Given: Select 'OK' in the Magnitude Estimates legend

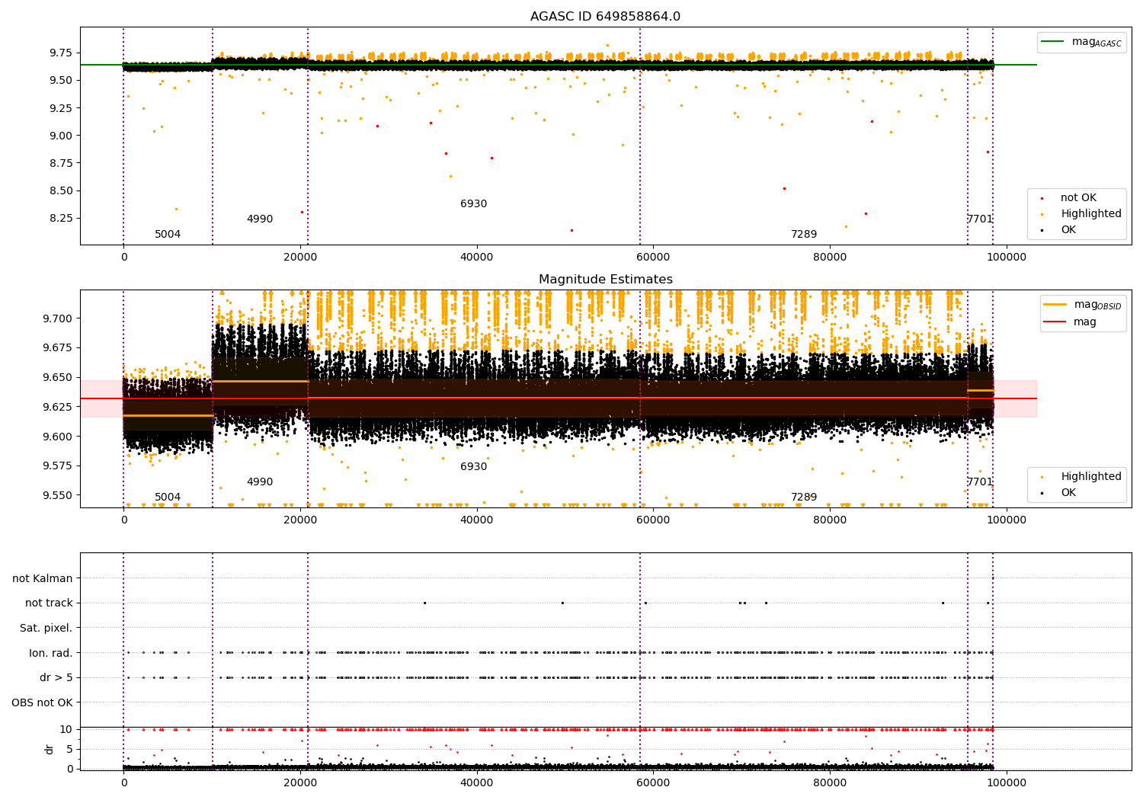Looking at the screenshot, I should coord(1068,493).
